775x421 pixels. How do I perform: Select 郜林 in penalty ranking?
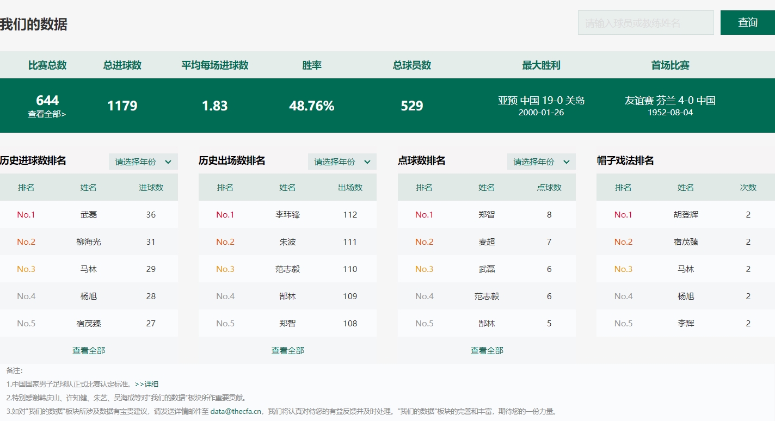pos(487,324)
